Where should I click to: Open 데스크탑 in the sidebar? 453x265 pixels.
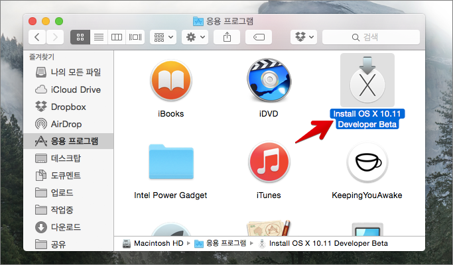click(x=68, y=158)
